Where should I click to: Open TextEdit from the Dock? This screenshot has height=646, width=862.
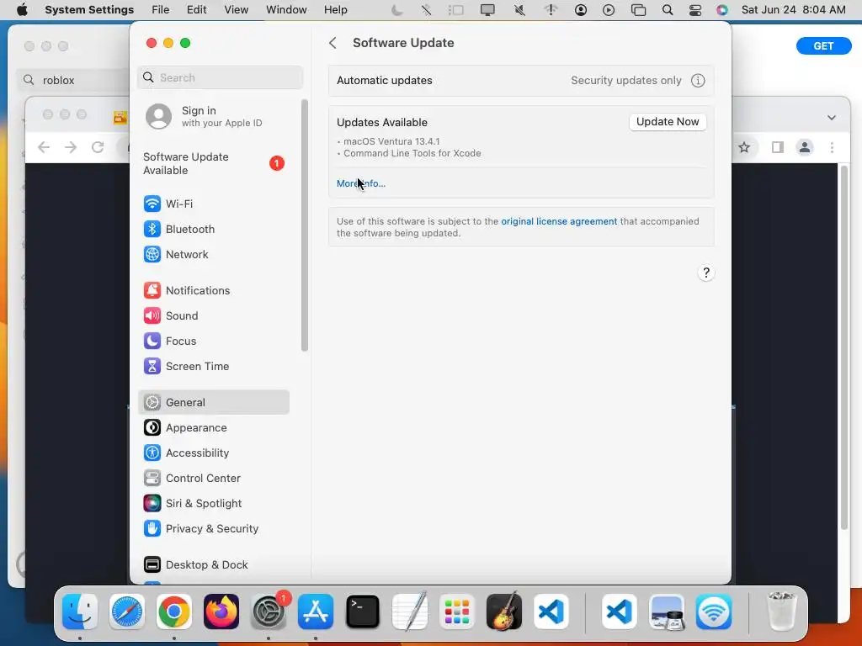[410, 612]
